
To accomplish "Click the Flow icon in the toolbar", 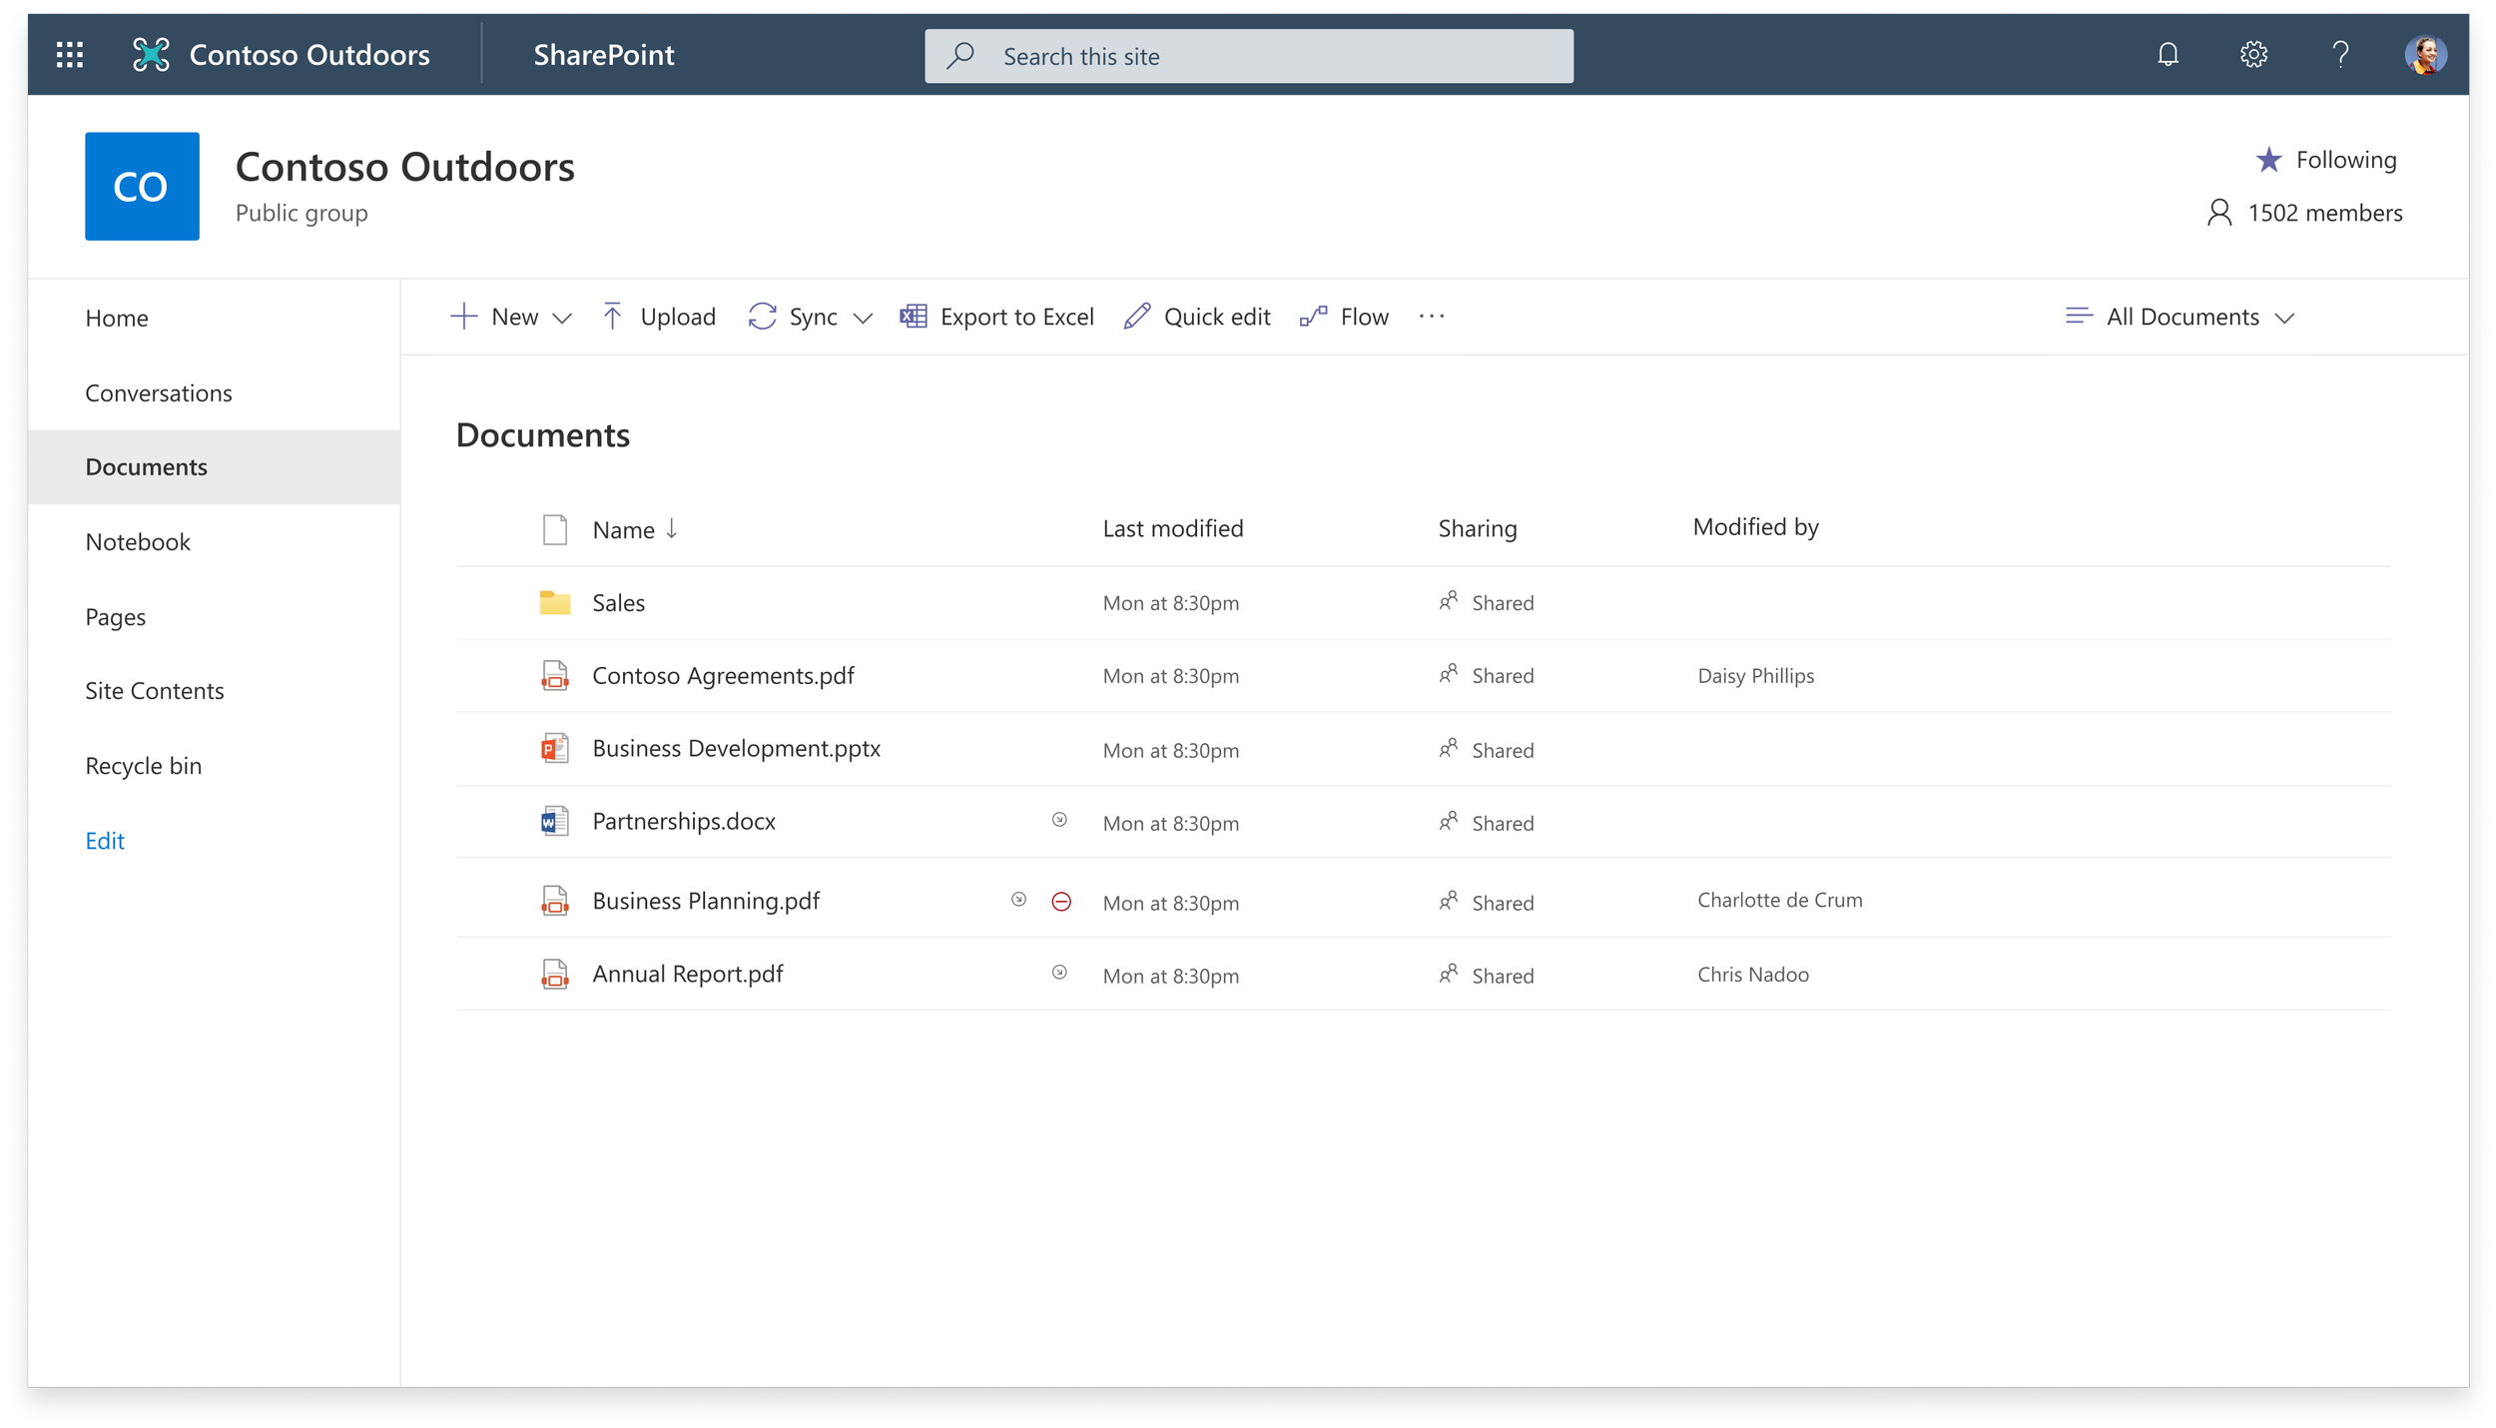I will coord(1314,317).
